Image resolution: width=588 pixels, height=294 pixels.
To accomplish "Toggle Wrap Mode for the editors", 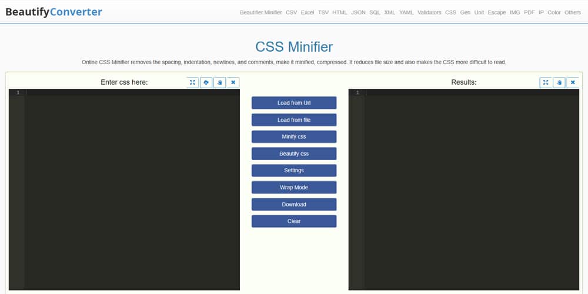I will point(294,188).
